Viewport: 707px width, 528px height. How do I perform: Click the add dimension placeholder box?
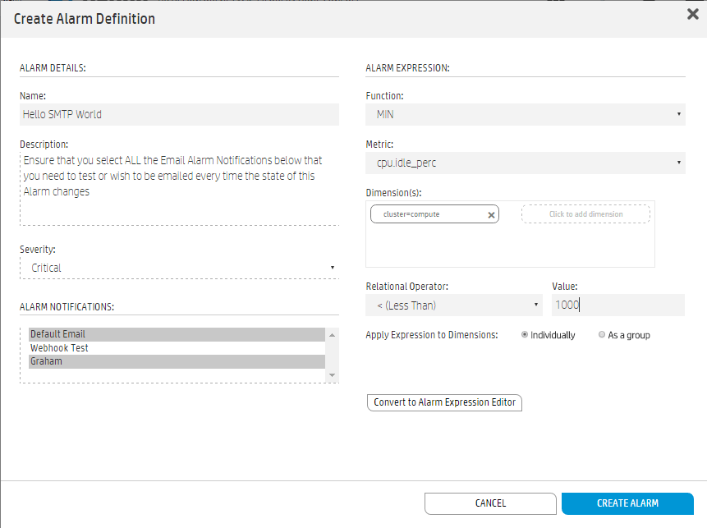click(x=585, y=214)
